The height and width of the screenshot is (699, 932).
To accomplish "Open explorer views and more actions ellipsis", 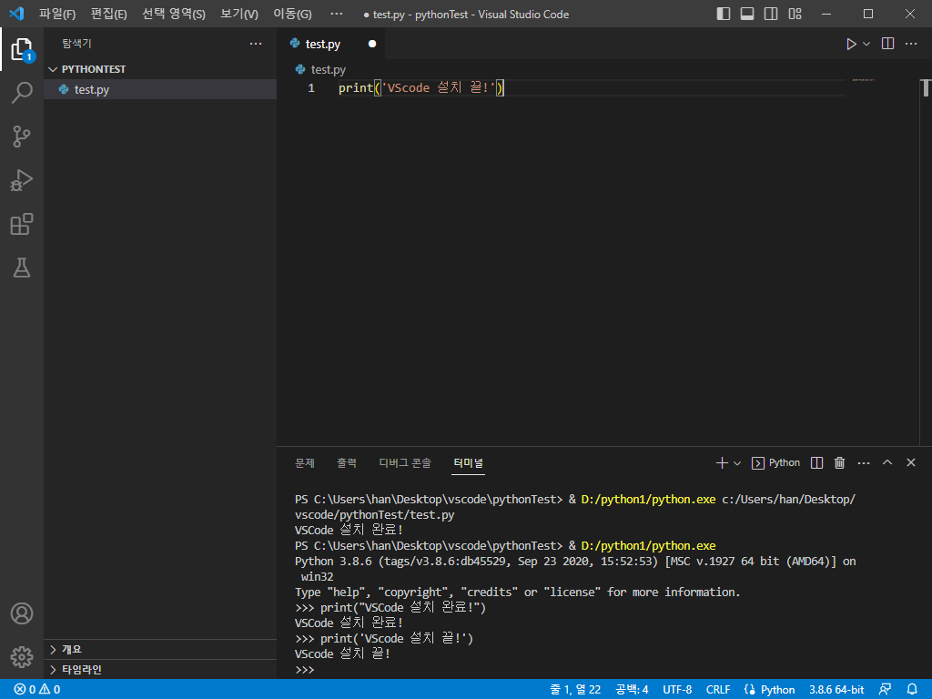I will [256, 44].
